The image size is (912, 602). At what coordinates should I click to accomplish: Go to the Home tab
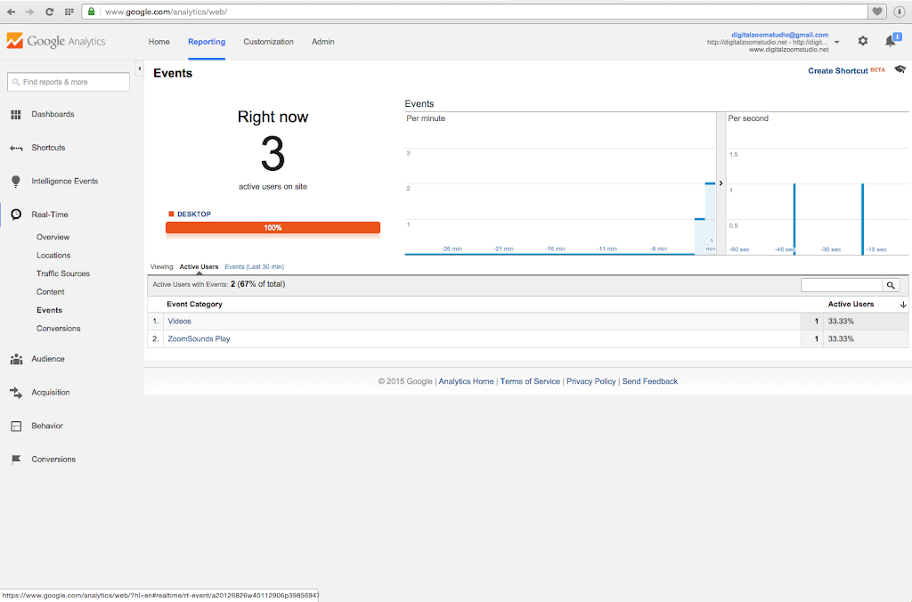(159, 42)
